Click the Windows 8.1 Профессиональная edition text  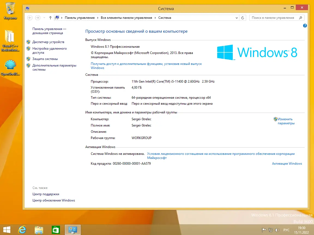(115, 46)
